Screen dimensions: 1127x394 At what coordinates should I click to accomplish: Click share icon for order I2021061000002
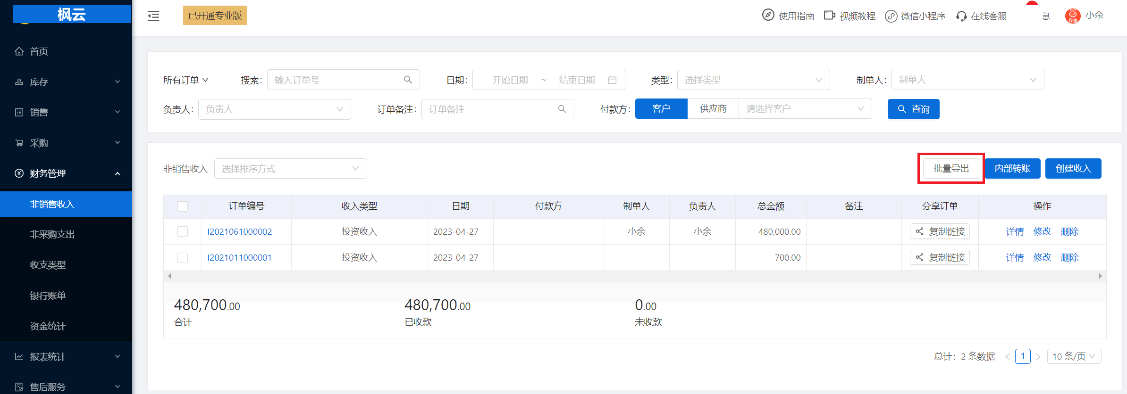(919, 231)
